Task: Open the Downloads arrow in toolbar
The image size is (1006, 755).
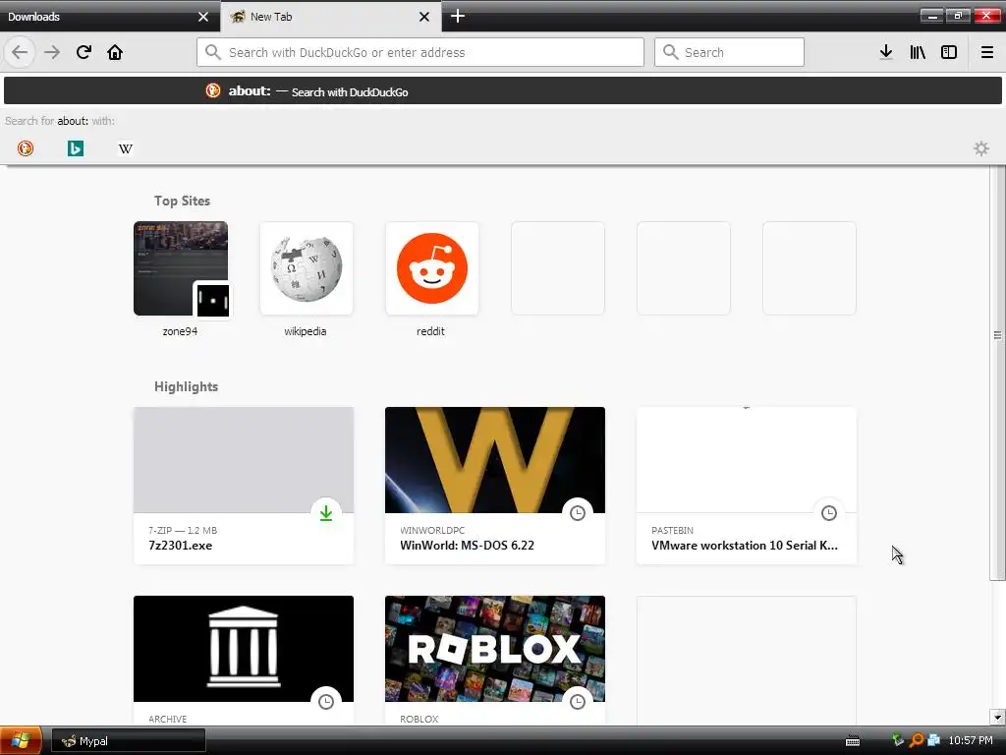Action: (x=886, y=52)
